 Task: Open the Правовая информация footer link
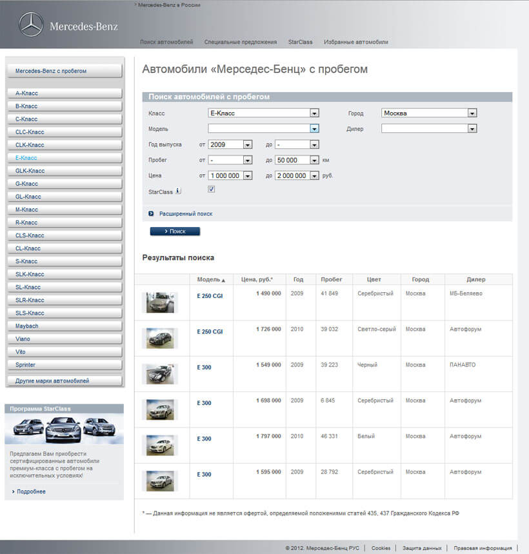coord(483,548)
